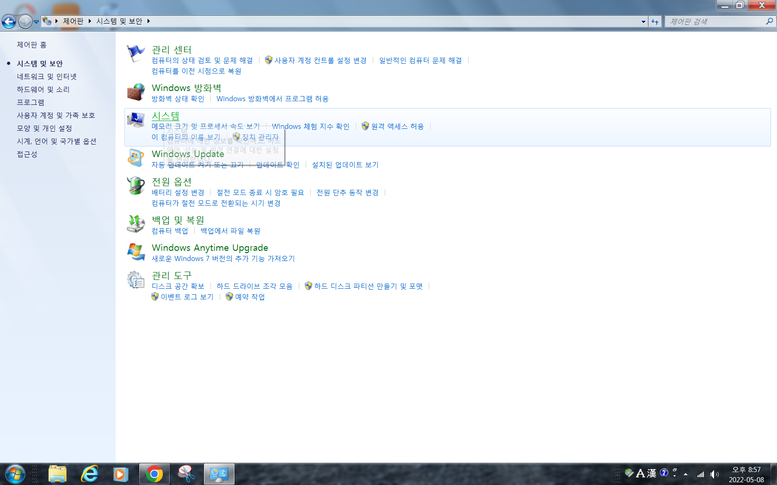Click 설치된 업데이트 보기 link
The image size is (777, 485).
pos(345,165)
